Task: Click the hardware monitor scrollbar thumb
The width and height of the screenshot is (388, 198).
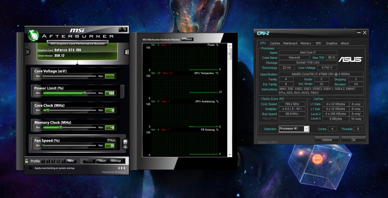Action: (x=230, y=54)
